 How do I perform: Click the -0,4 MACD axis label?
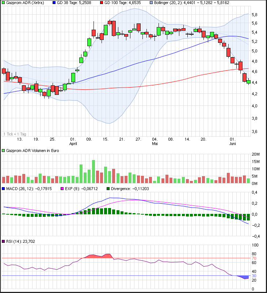(256, 236)
